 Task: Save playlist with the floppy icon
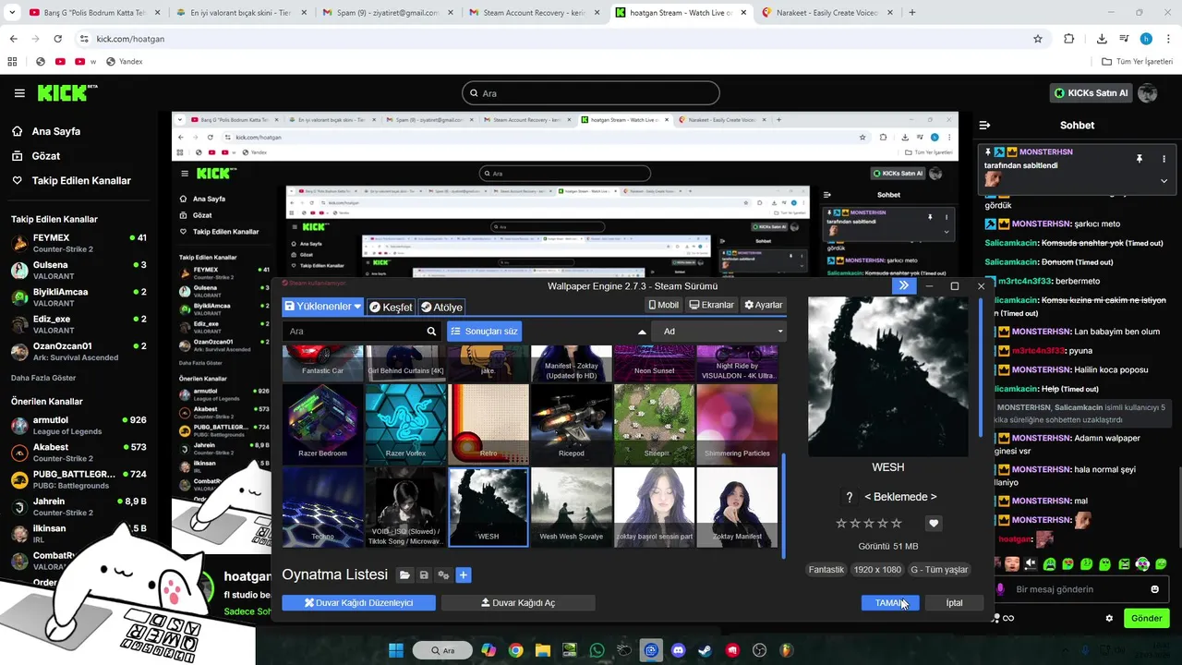[x=424, y=575]
